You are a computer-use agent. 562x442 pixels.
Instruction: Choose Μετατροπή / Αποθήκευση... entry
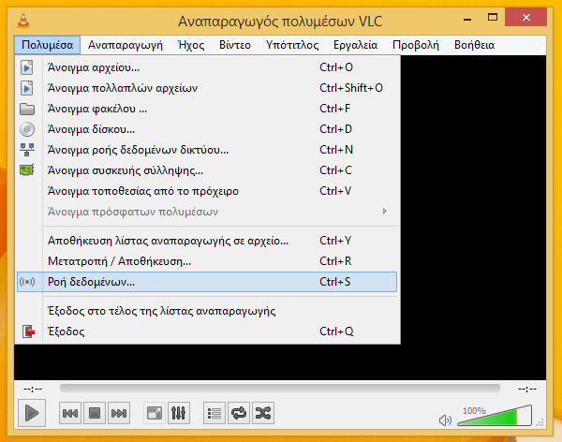pyautogui.click(x=207, y=261)
